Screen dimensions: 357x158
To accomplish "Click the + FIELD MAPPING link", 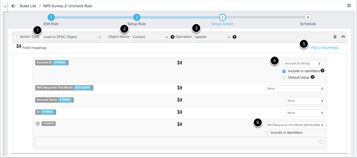I will 324,48.
